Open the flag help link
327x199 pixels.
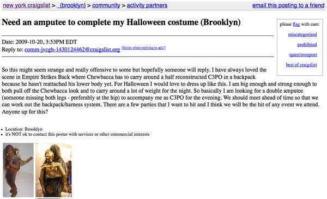[x=296, y=25]
